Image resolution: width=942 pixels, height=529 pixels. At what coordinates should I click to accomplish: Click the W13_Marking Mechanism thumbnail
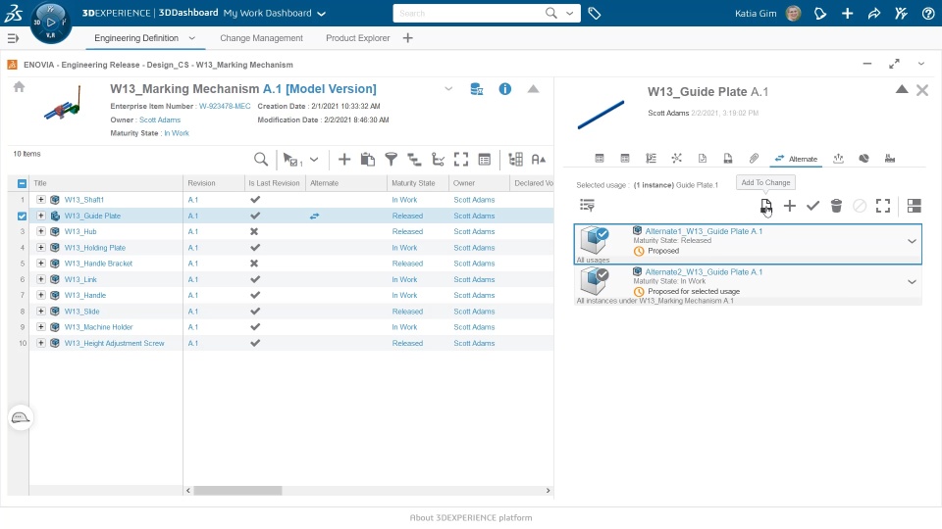tap(63, 105)
